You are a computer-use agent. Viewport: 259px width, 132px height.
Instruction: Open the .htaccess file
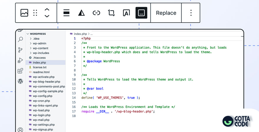[x=37, y=58]
